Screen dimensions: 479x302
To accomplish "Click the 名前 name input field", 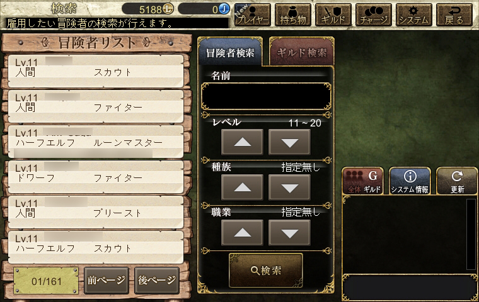I will 266,96.
